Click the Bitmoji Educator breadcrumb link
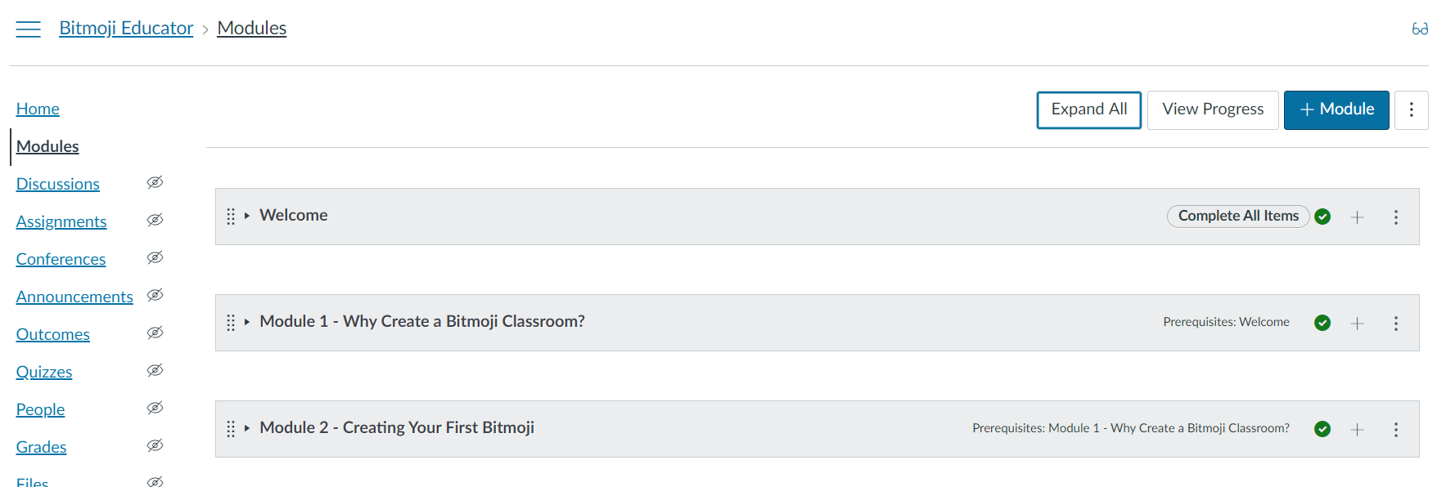 (126, 28)
